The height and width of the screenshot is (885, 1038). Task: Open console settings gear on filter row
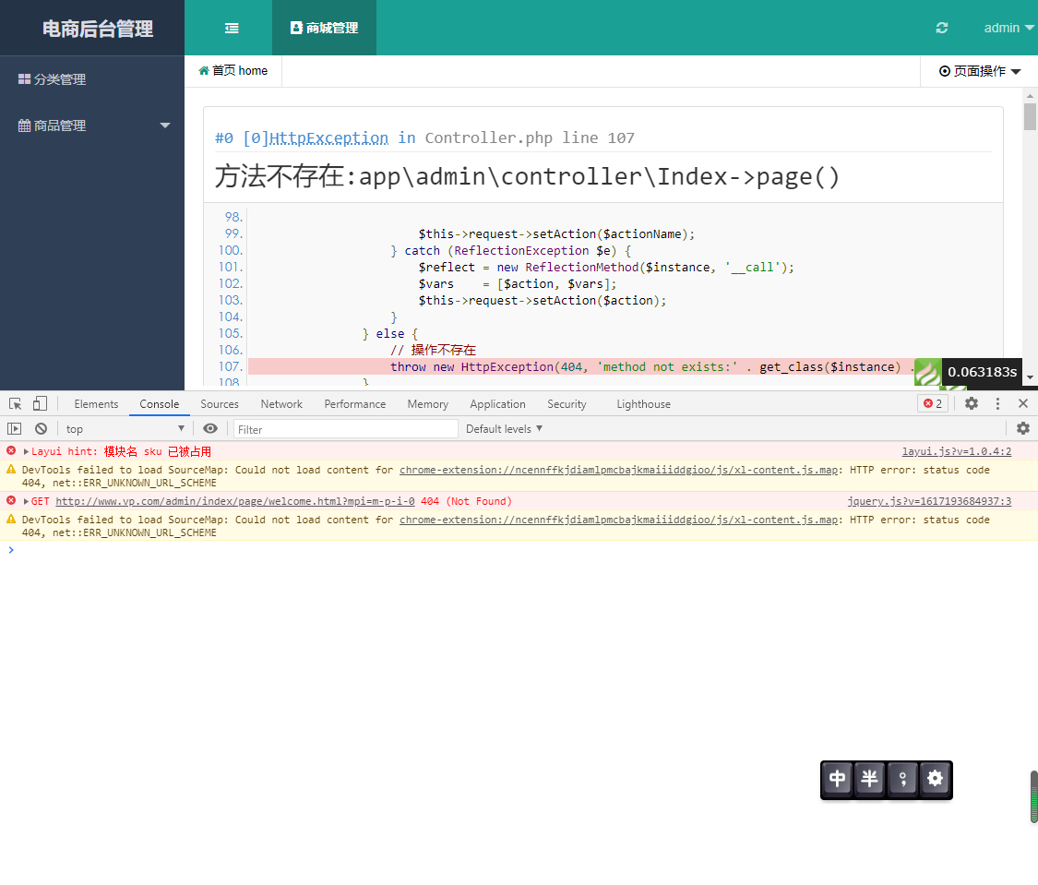click(x=1022, y=428)
